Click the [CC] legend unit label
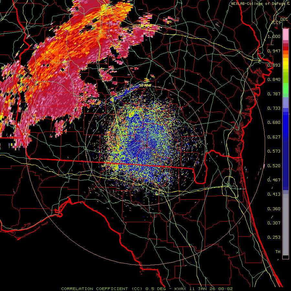 pos(276,22)
